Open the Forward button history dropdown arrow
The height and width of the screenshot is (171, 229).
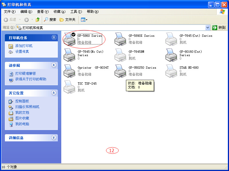click(x=32, y=20)
